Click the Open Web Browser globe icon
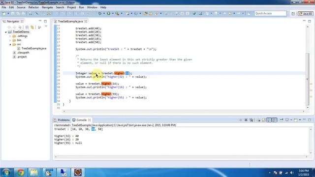 [194, 13]
